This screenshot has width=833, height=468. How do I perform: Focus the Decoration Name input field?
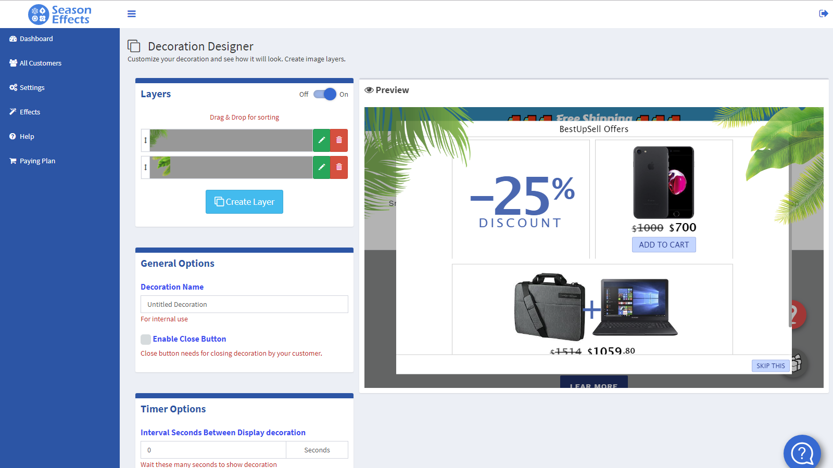tap(244, 304)
